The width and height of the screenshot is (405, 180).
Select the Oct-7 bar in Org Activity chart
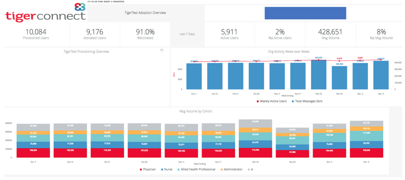194,76
